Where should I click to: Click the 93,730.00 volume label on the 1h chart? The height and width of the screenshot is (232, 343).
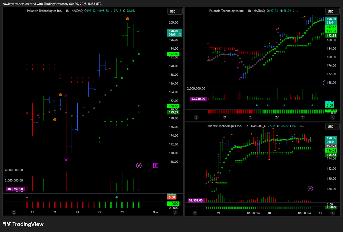(x=198, y=99)
